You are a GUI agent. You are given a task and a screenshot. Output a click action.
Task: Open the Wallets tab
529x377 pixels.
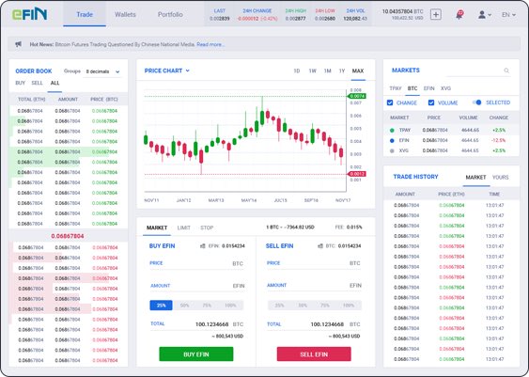tap(125, 14)
